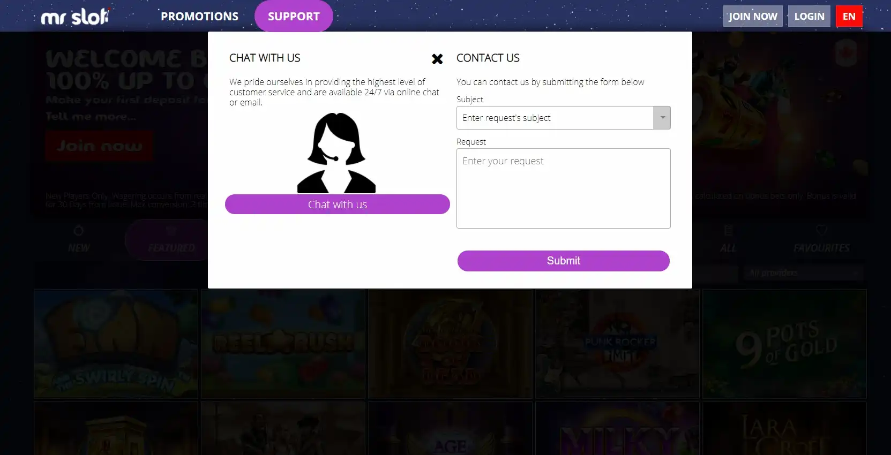
Task: Start a chat using Chat with us button
Action: coord(338,204)
